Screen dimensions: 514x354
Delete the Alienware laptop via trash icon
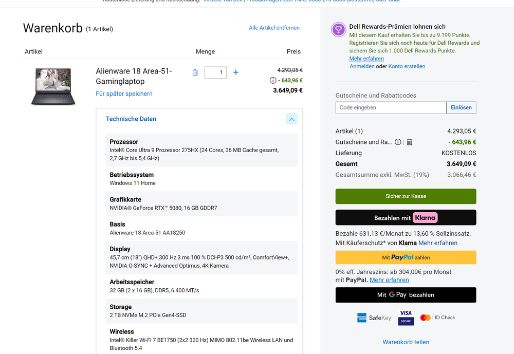pyautogui.click(x=195, y=72)
